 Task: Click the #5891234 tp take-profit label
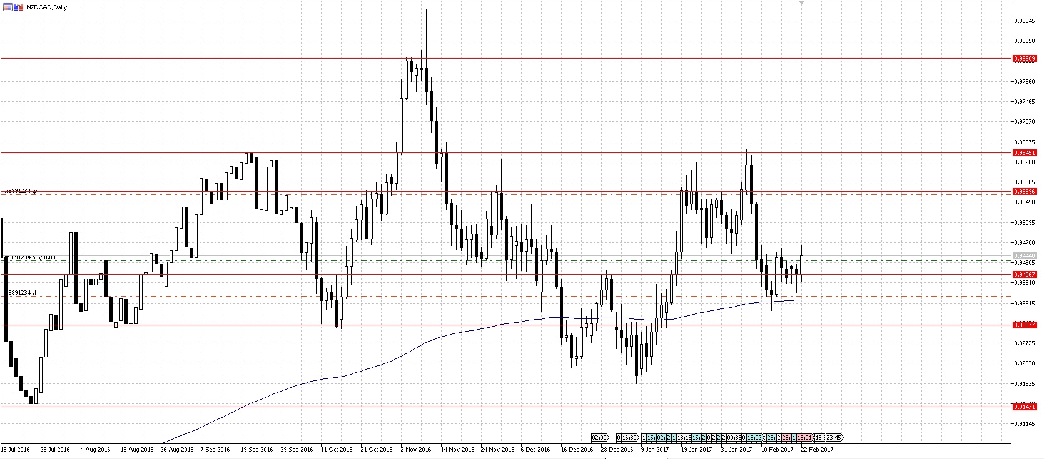[x=21, y=190]
